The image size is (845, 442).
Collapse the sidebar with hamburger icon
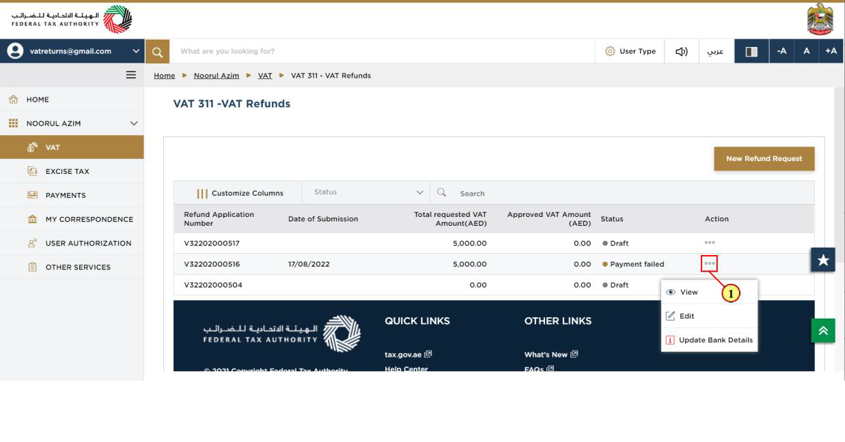coord(131,75)
